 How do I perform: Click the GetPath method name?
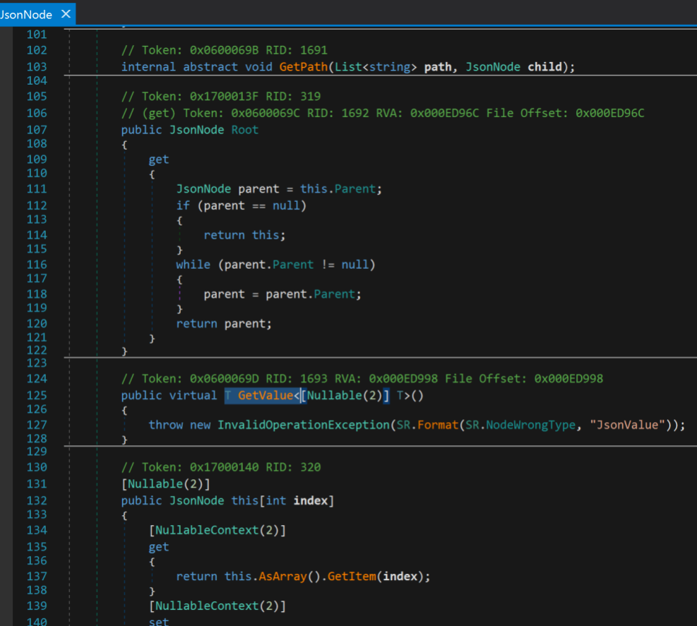304,66
